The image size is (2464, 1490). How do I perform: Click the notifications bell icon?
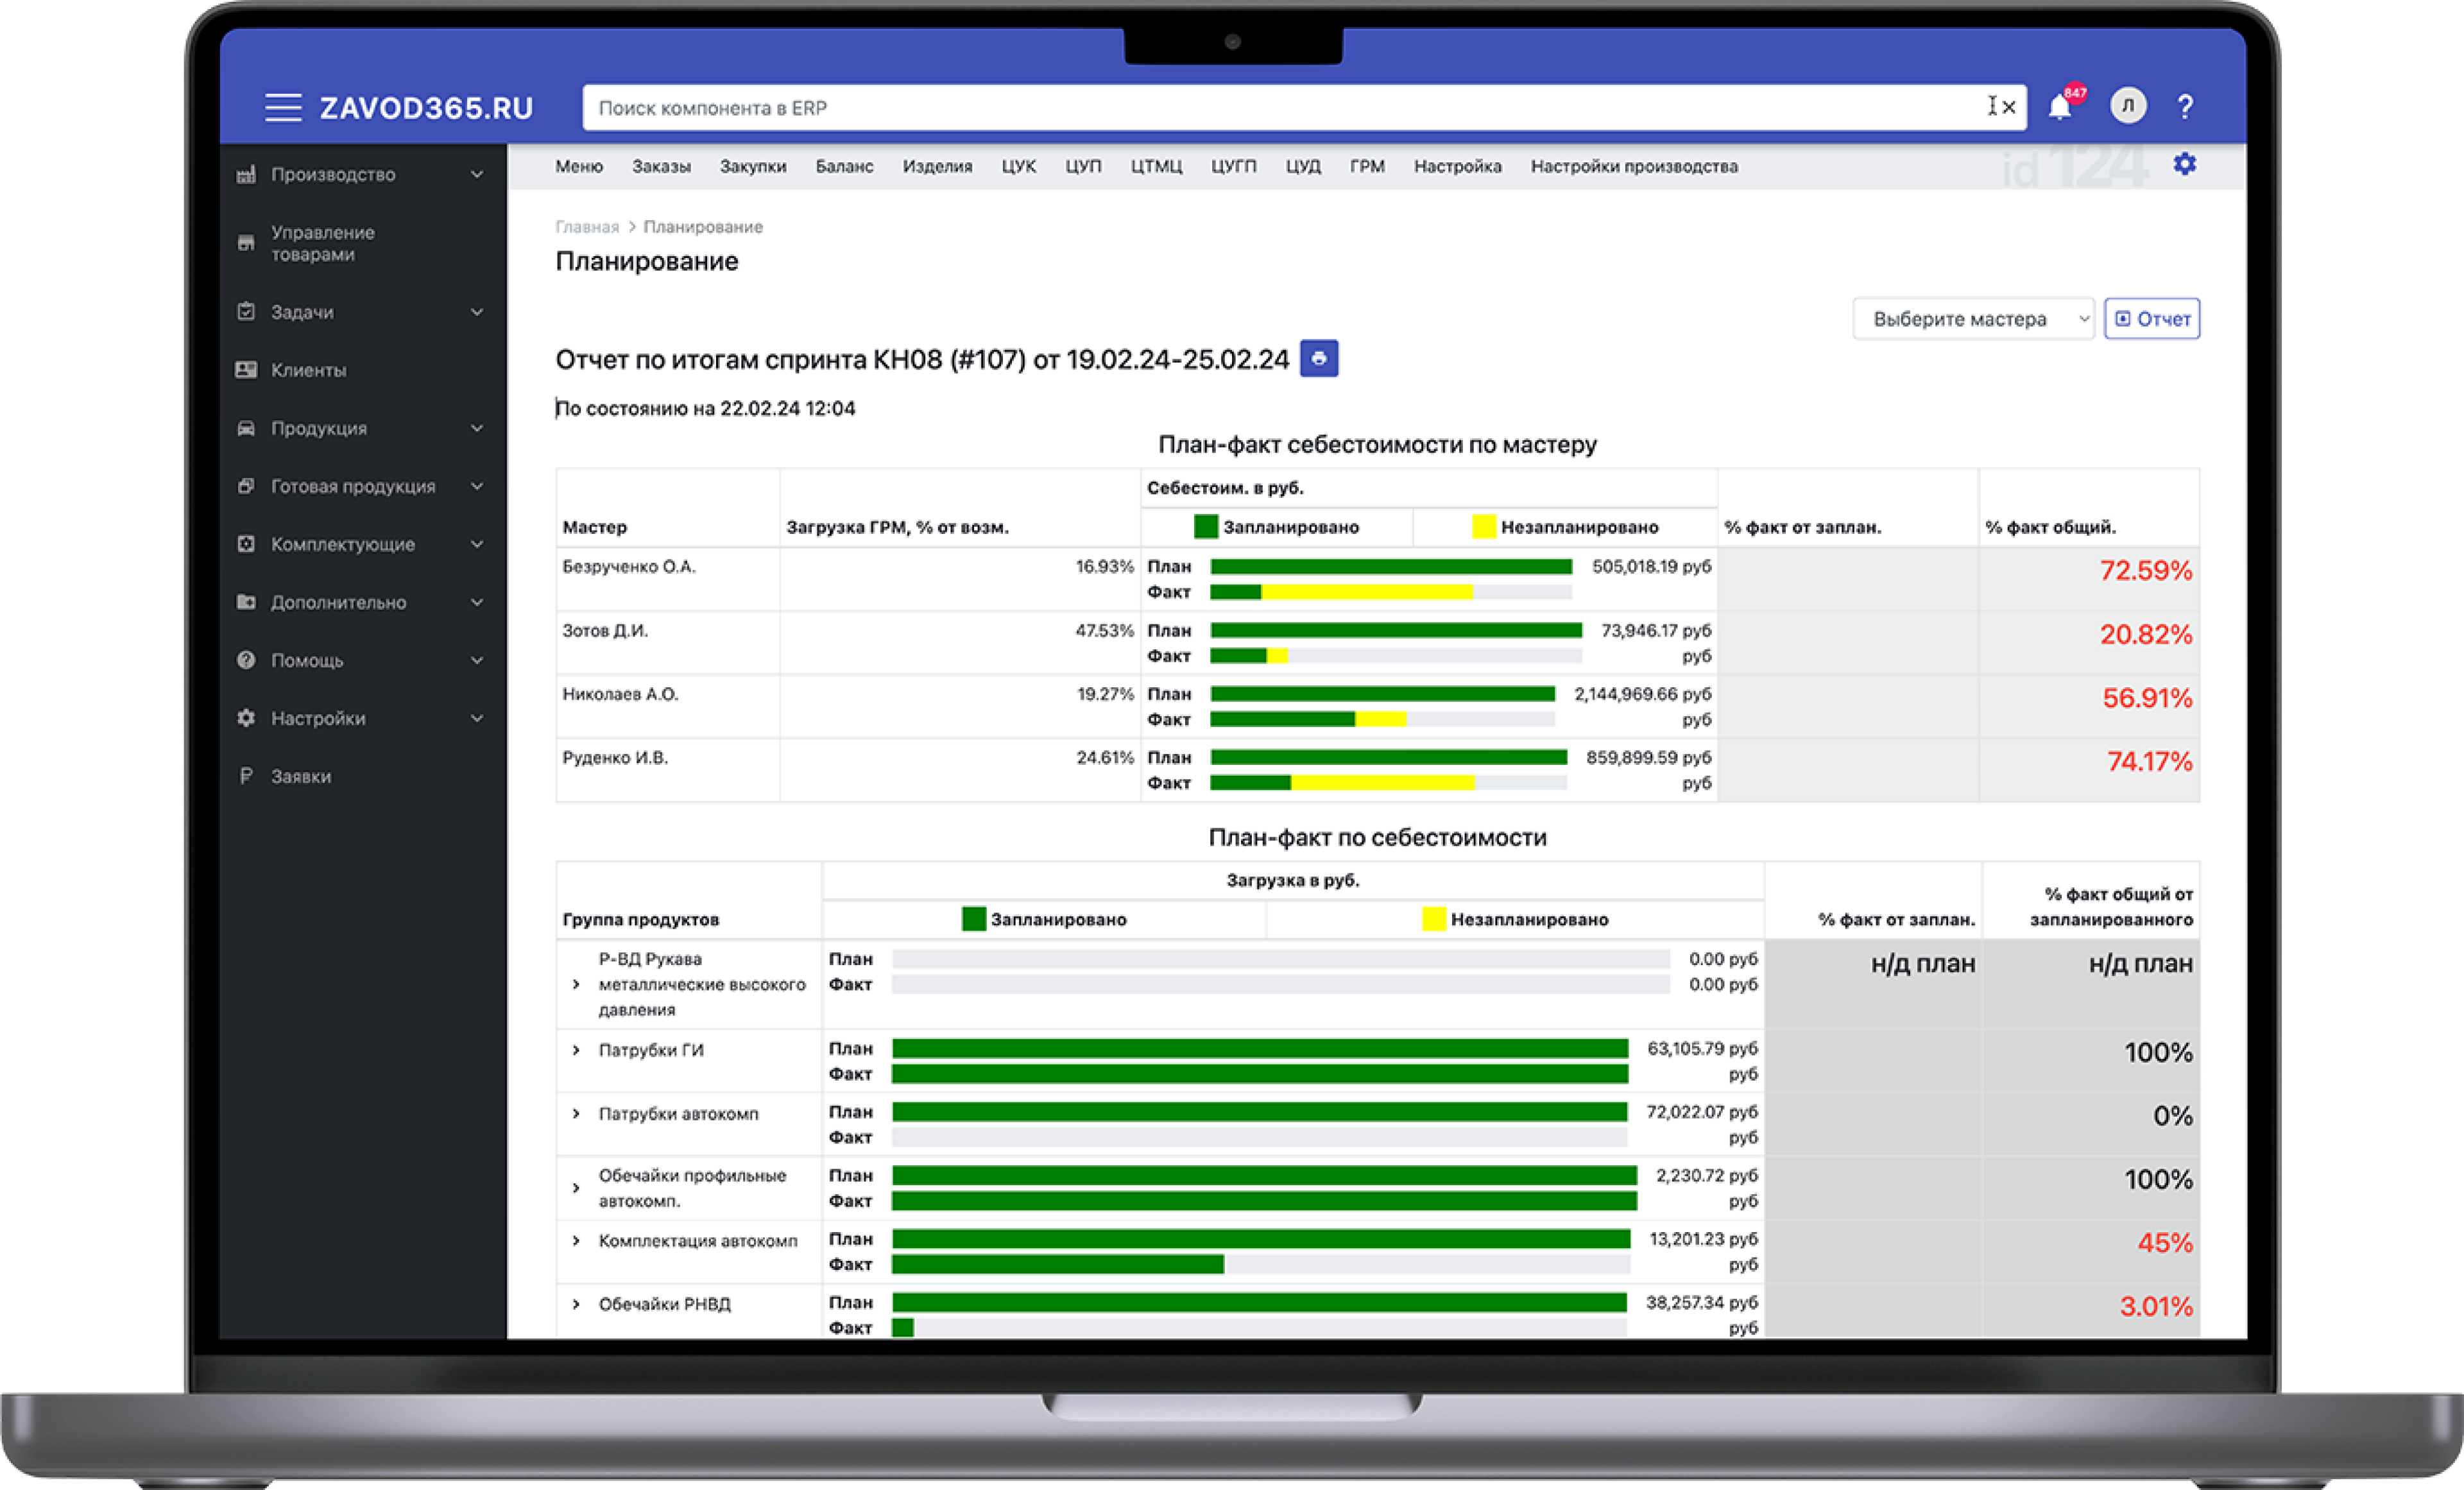click(x=2059, y=107)
